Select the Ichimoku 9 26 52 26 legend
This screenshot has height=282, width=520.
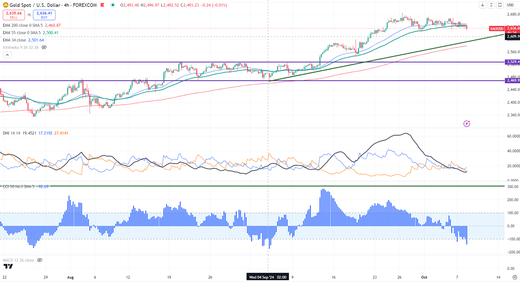pos(21,47)
